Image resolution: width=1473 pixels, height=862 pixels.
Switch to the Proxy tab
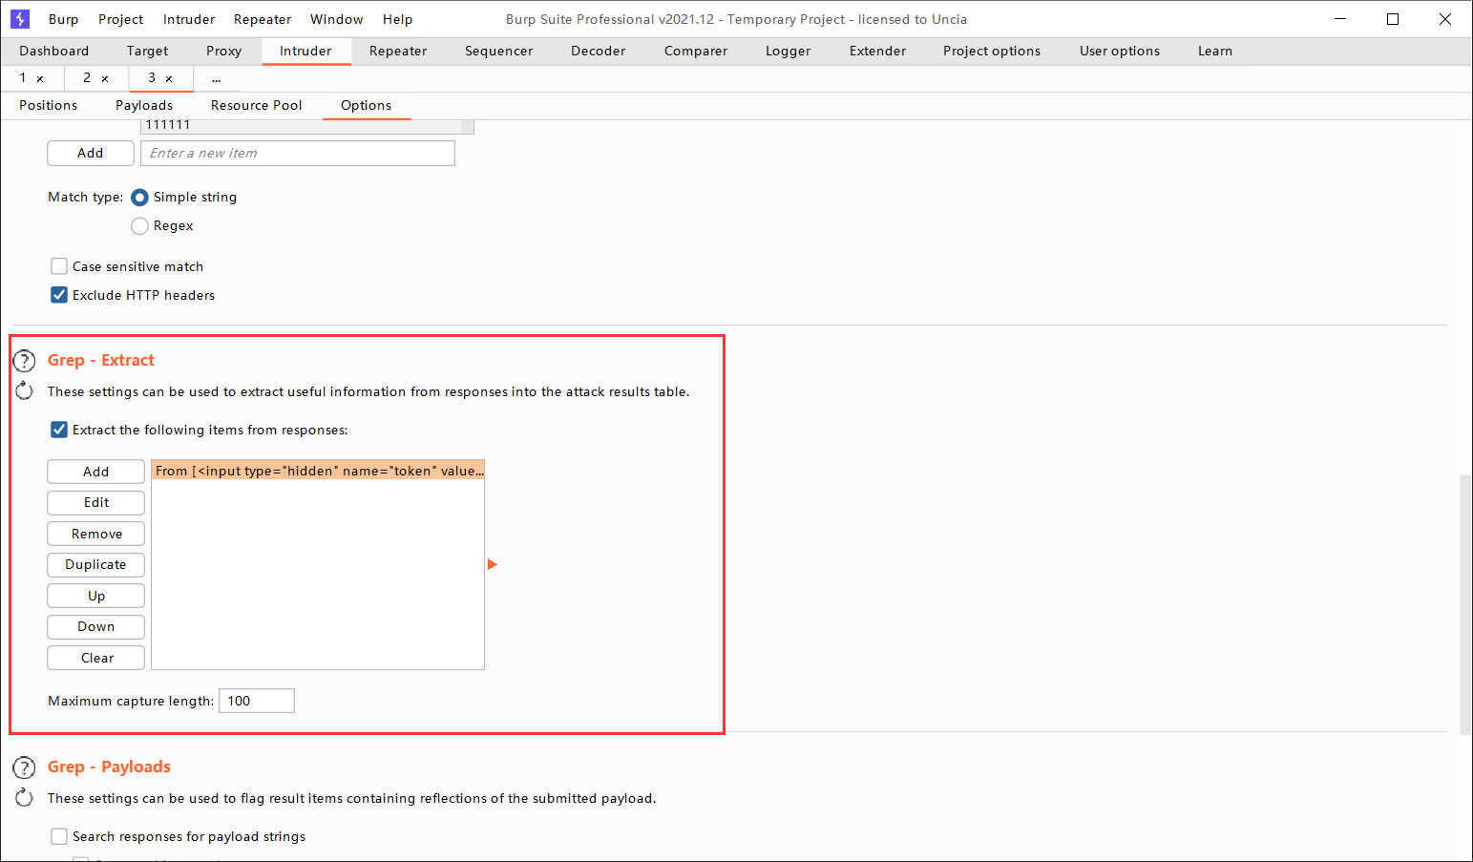224,51
